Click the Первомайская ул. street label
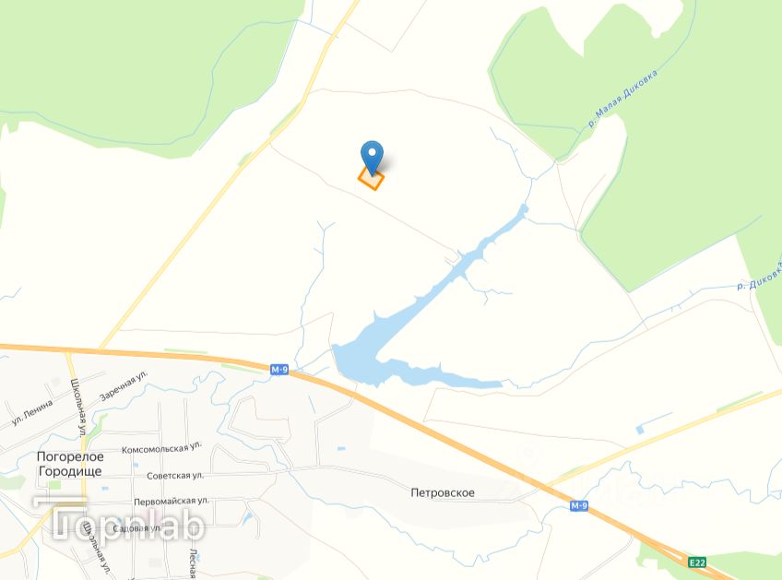Image resolution: width=782 pixels, height=580 pixels. click(172, 501)
